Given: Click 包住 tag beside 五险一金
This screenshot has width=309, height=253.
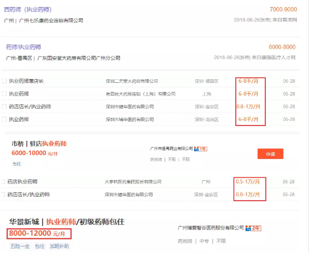Looking at the screenshot, I should [40, 246].
